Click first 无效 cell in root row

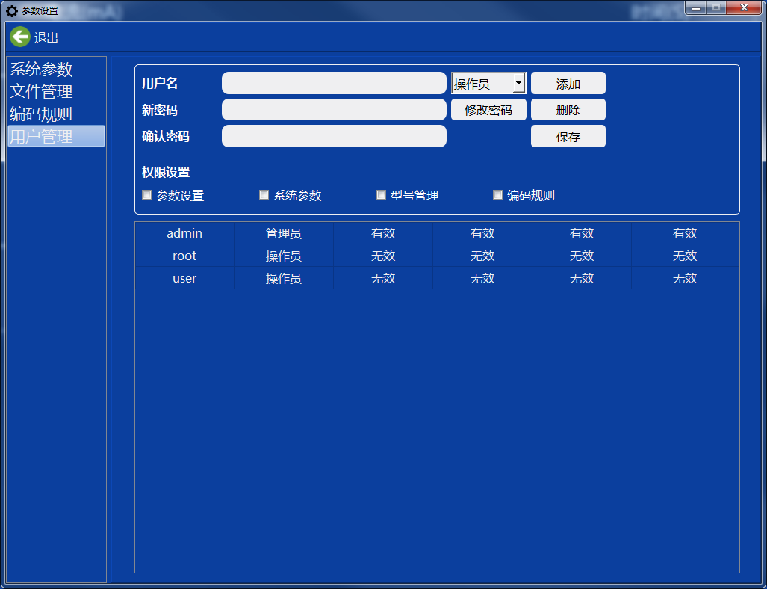coord(383,256)
